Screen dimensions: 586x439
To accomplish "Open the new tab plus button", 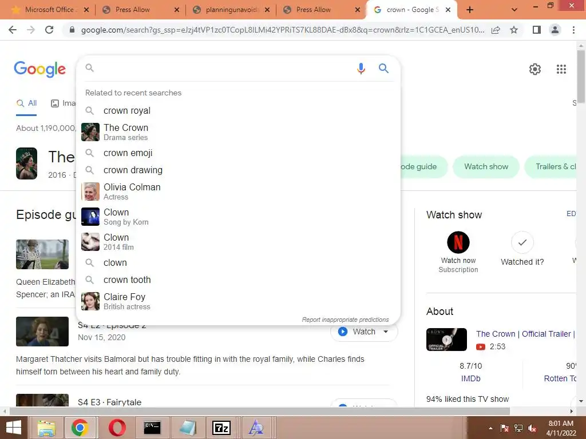I will pyautogui.click(x=470, y=10).
